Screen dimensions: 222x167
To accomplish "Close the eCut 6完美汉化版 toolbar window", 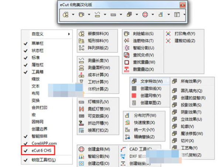I will [x=182, y=5].
